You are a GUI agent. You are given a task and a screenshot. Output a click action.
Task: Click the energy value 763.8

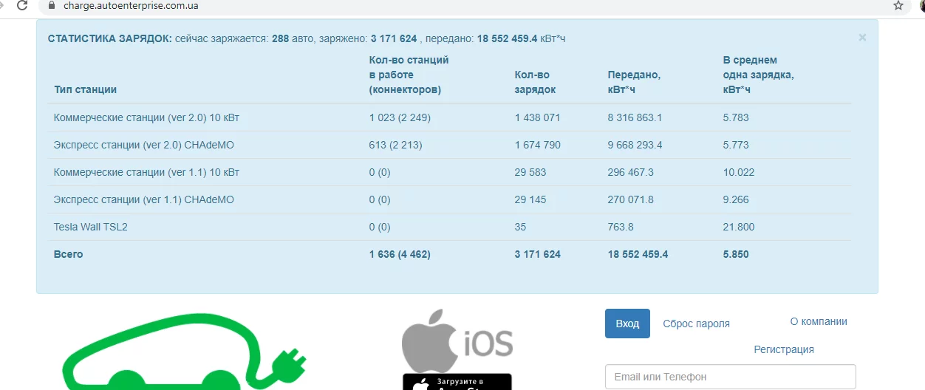[620, 227]
